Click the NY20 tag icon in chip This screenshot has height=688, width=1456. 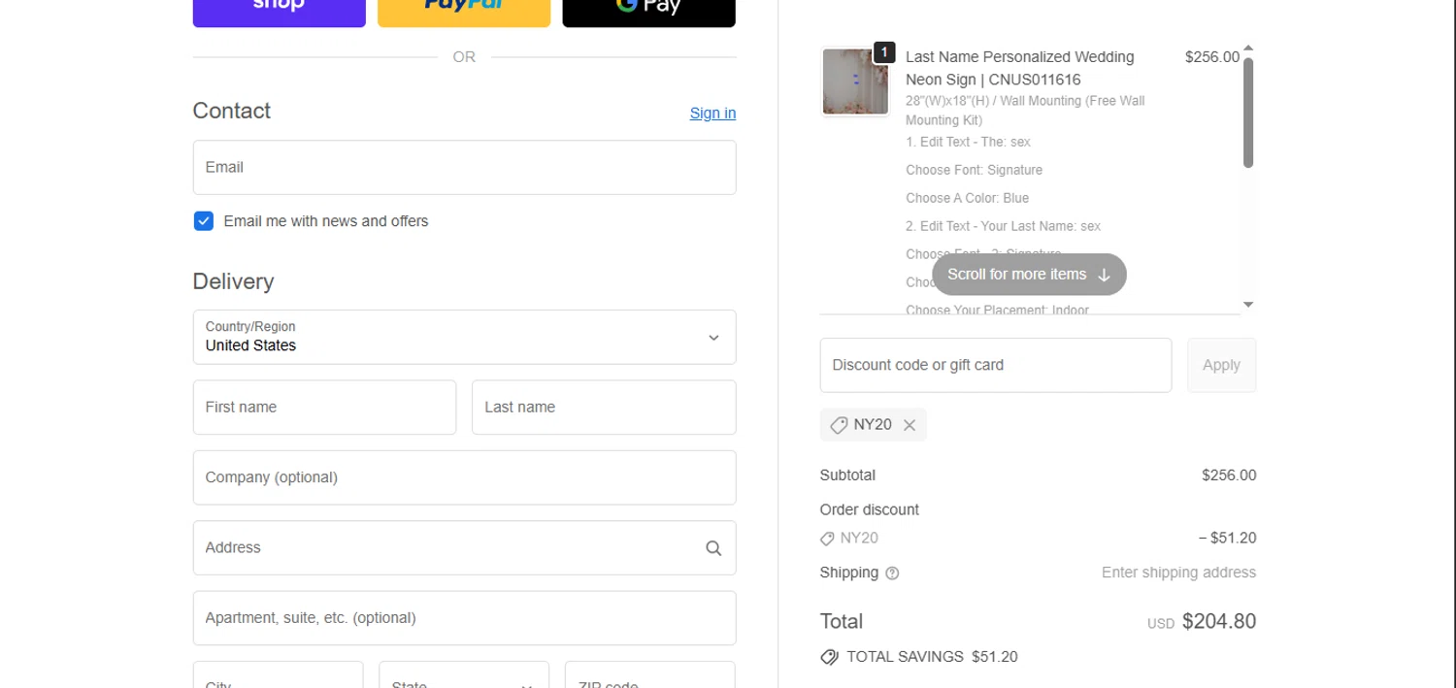pyautogui.click(x=839, y=425)
